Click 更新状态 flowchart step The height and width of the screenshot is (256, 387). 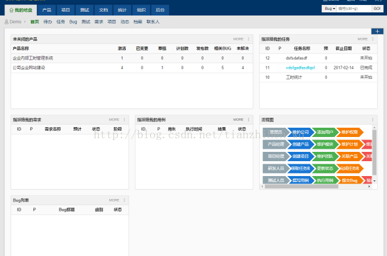point(325,169)
